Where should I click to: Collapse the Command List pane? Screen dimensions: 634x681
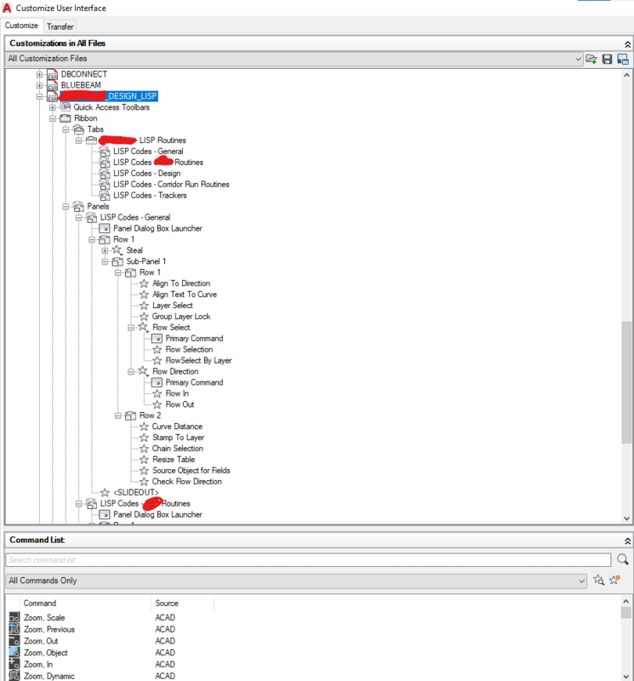point(627,541)
